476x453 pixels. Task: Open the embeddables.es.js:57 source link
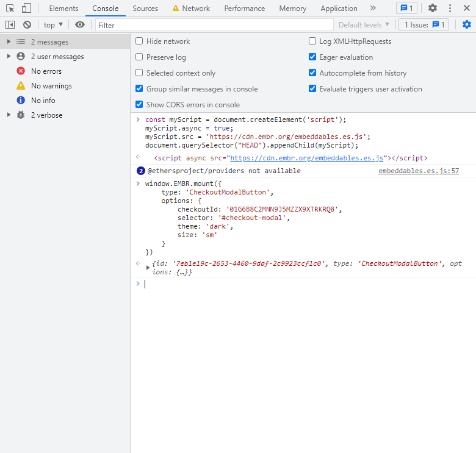coord(419,171)
